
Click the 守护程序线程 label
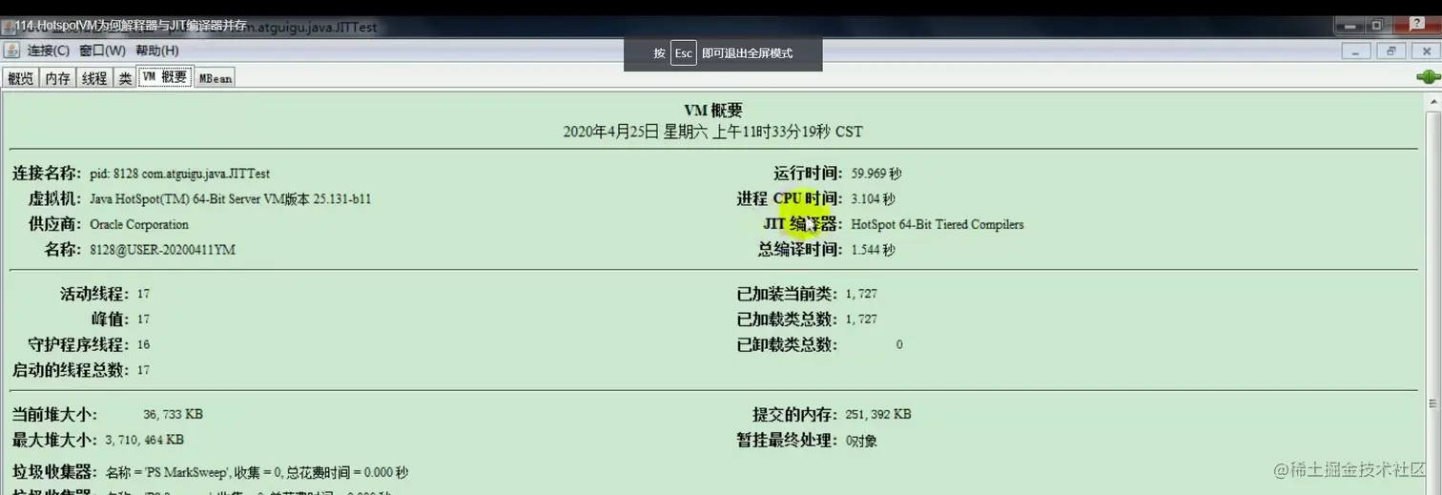79,344
